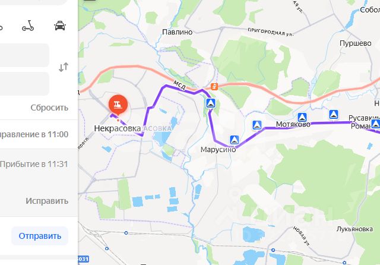This screenshot has width=380, height=265.
Task: Select the taxi route mode icon
Action: click(60, 26)
